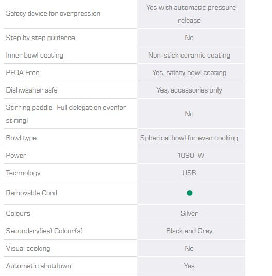Select the 'Dishwasher safe' label
Image resolution: width=272 pixels, height=276 pixels.
point(32,90)
